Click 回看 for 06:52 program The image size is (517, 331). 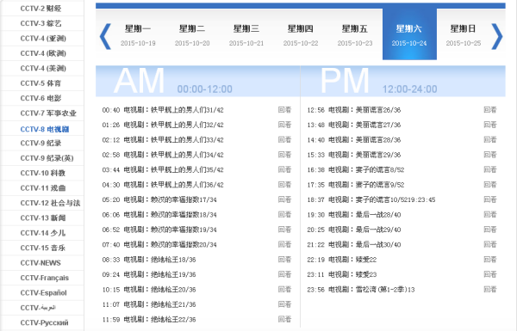pos(284,230)
